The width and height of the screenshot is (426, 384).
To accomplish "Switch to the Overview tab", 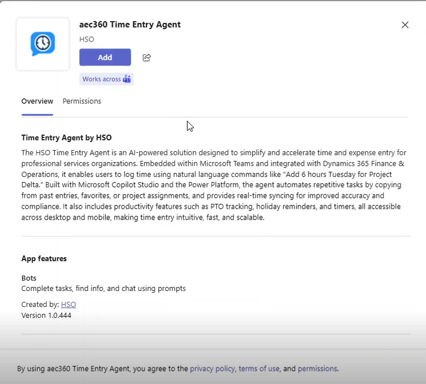I will [37, 101].
